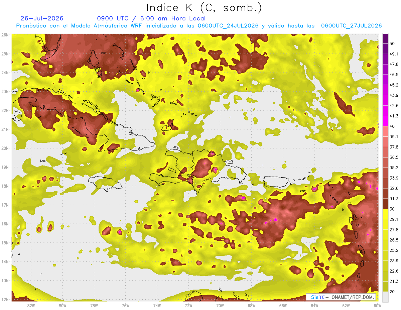The width and height of the screenshot is (401, 310).
Task: Click the bright magenta colorbar swatch just above 40
Action: pyautogui.click(x=385, y=121)
